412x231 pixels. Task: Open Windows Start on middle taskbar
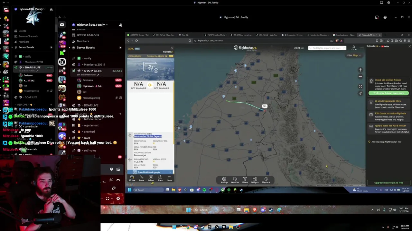tap(189, 210)
